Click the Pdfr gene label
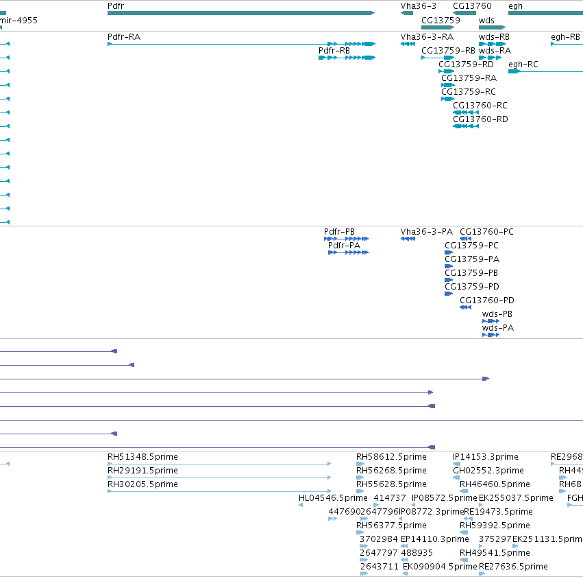This screenshot has width=583, height=577. 116,6
